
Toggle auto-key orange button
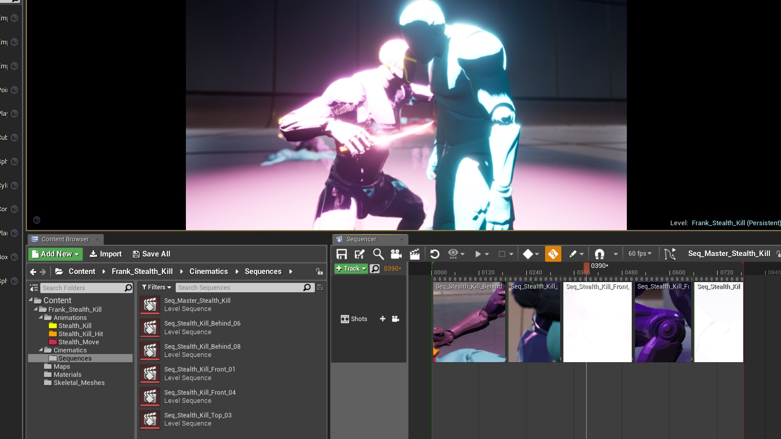pyautogui.click(x=553, y=254)
